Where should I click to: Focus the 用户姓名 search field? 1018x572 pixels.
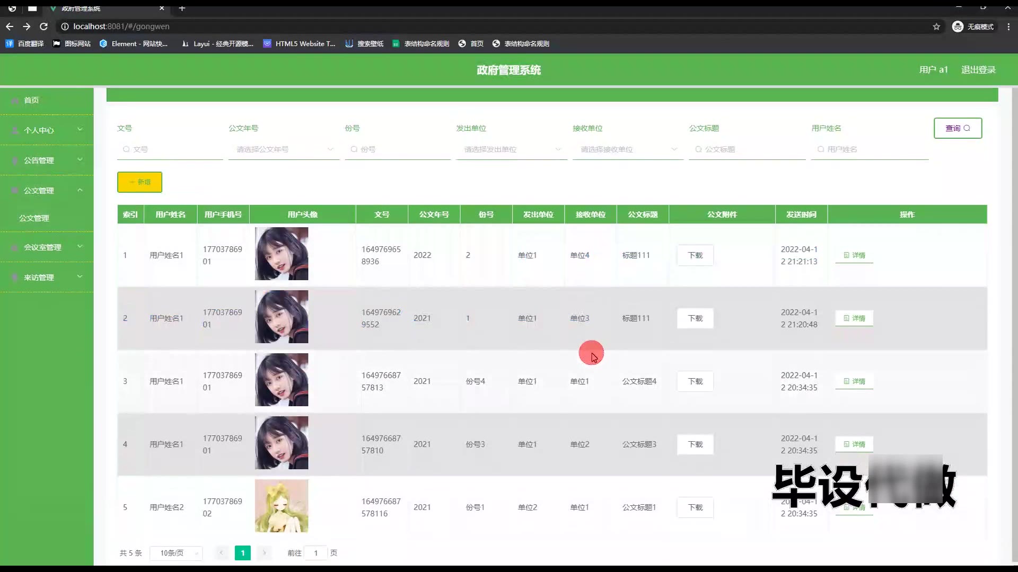[x=870, y=149]
